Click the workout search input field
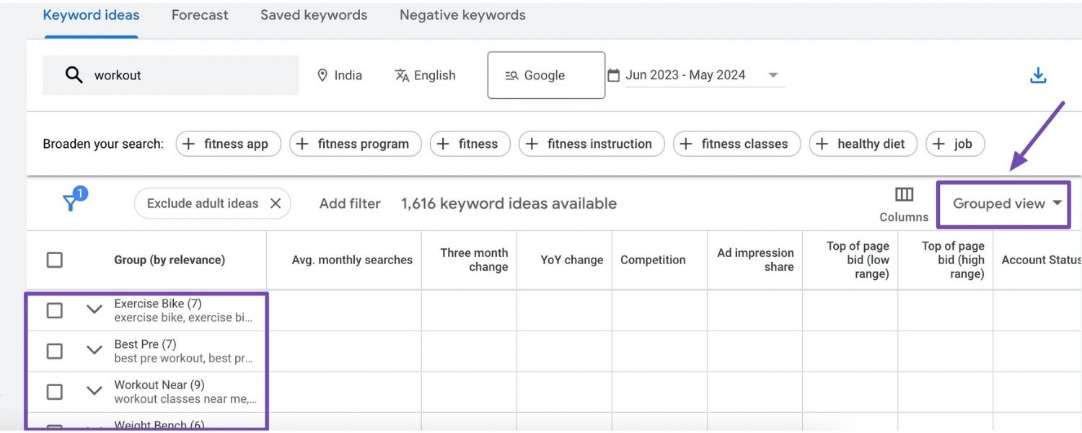 (x=180, y=74)
